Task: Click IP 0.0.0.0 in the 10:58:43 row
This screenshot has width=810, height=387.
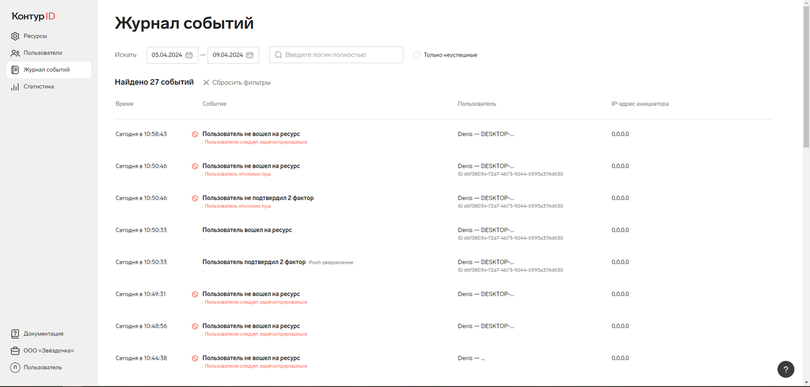Action: (x=620, y=134)
